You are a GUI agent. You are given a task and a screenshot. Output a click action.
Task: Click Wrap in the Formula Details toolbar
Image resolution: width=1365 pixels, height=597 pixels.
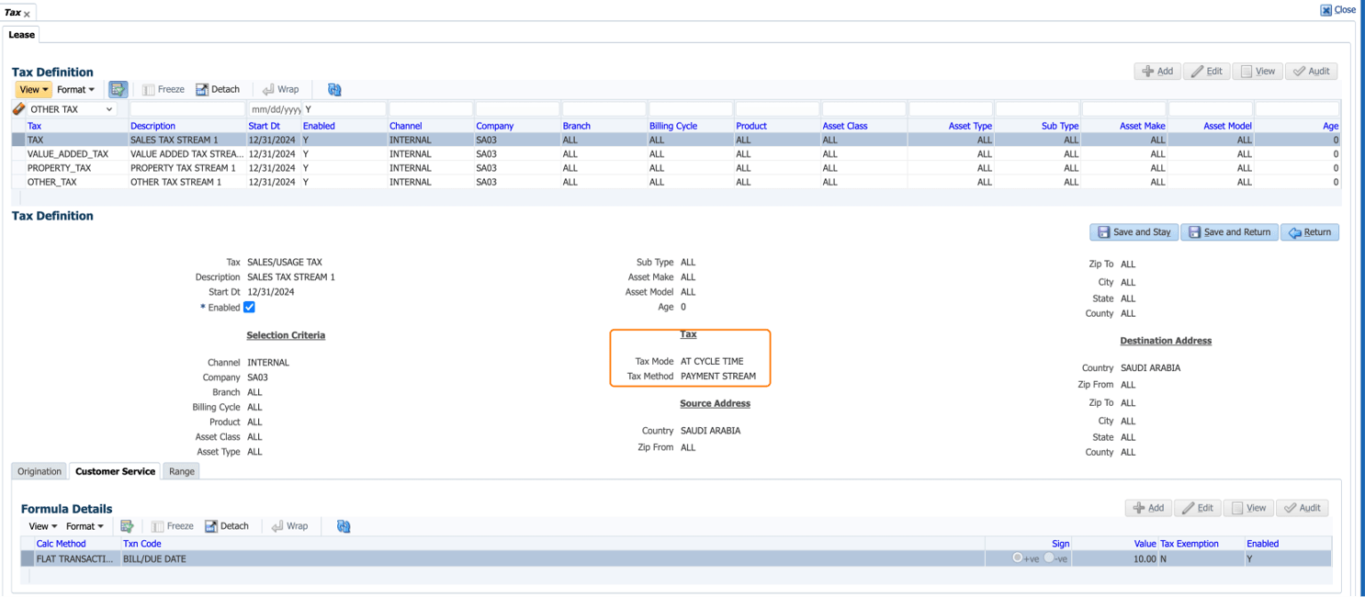point(289,526)
